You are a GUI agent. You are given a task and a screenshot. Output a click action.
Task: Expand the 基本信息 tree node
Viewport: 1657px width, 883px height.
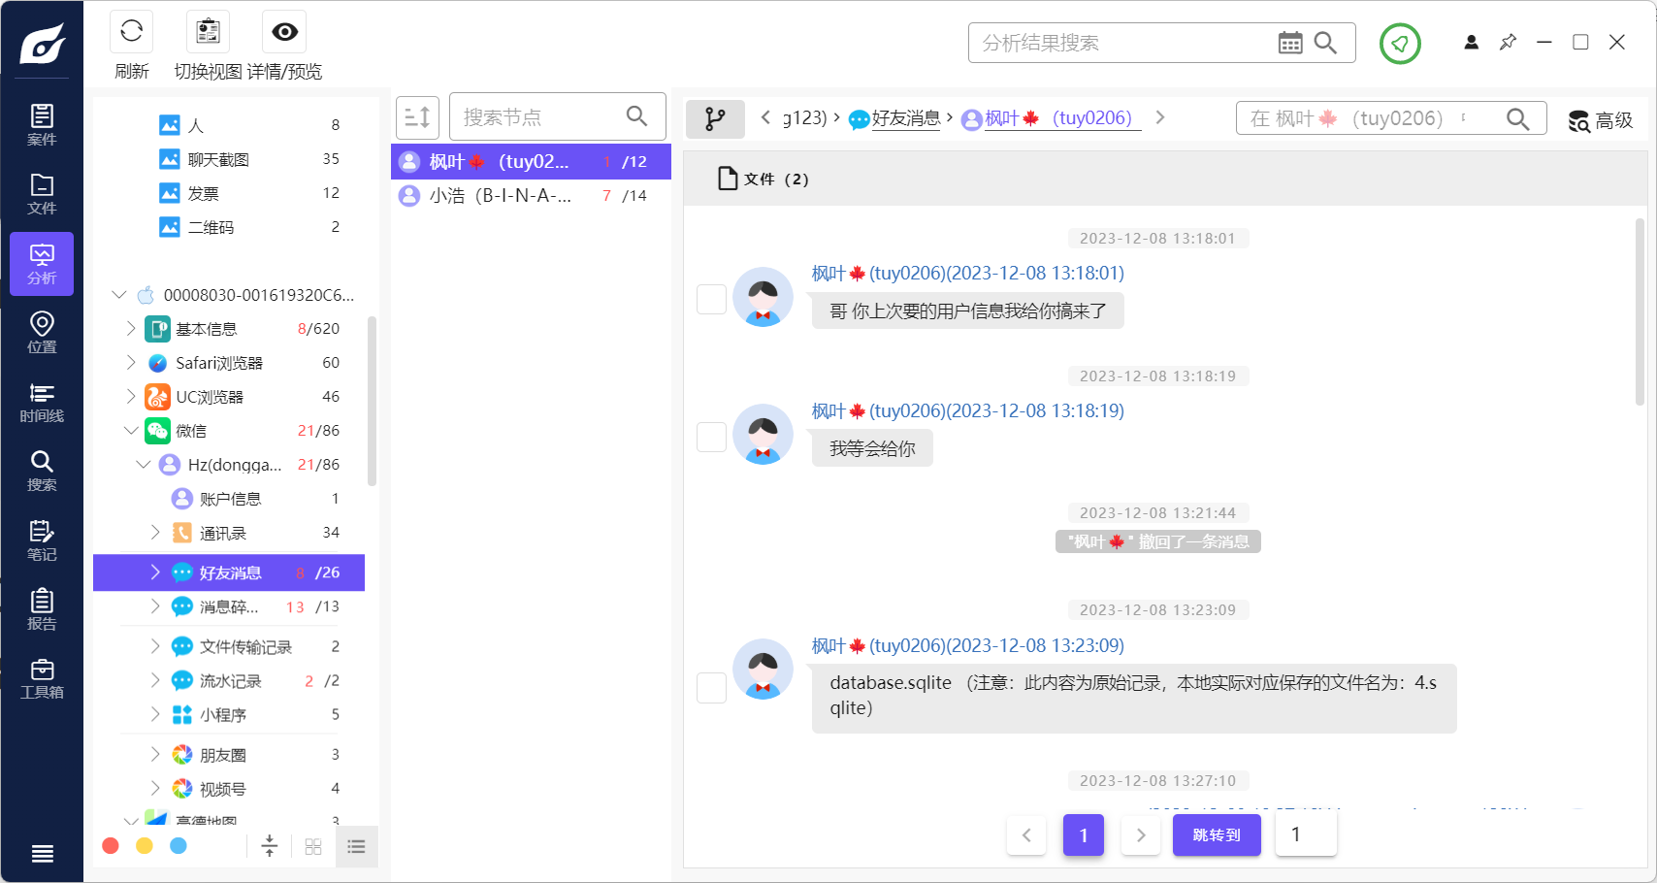(131, 329)
